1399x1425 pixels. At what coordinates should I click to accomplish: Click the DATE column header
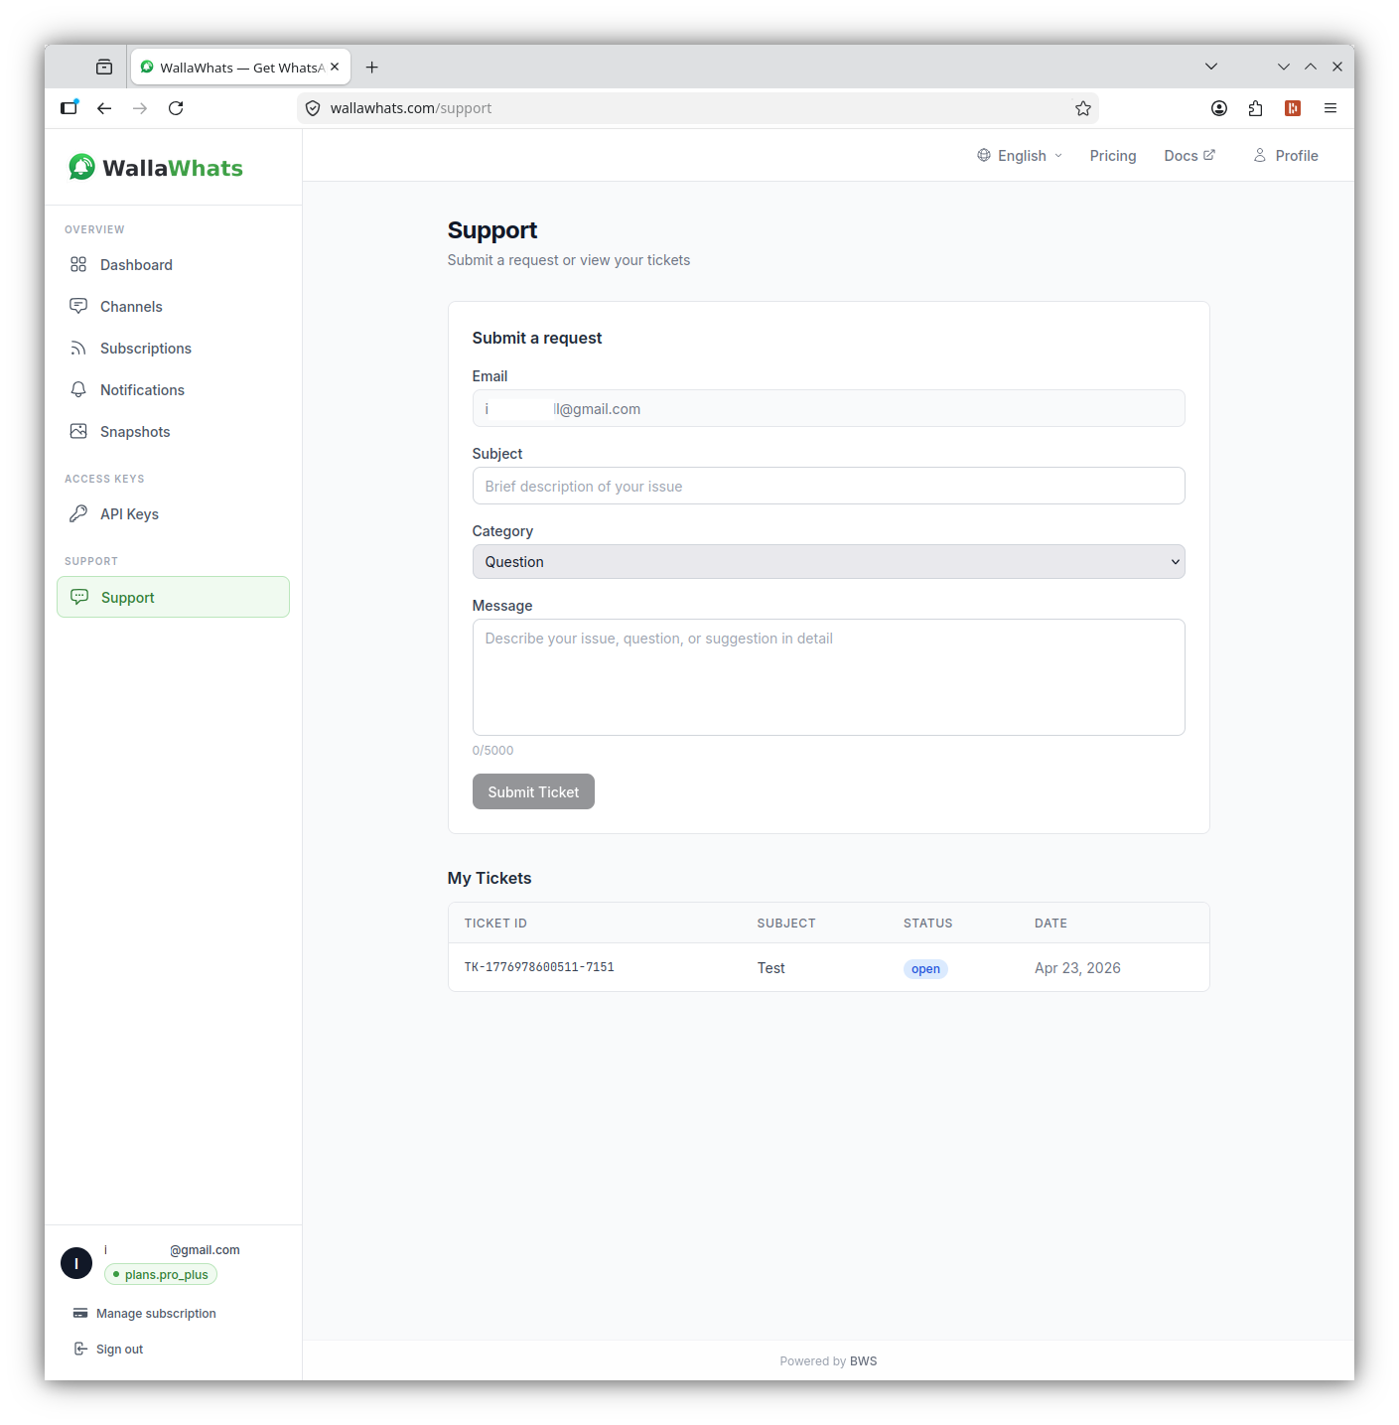1050,924
